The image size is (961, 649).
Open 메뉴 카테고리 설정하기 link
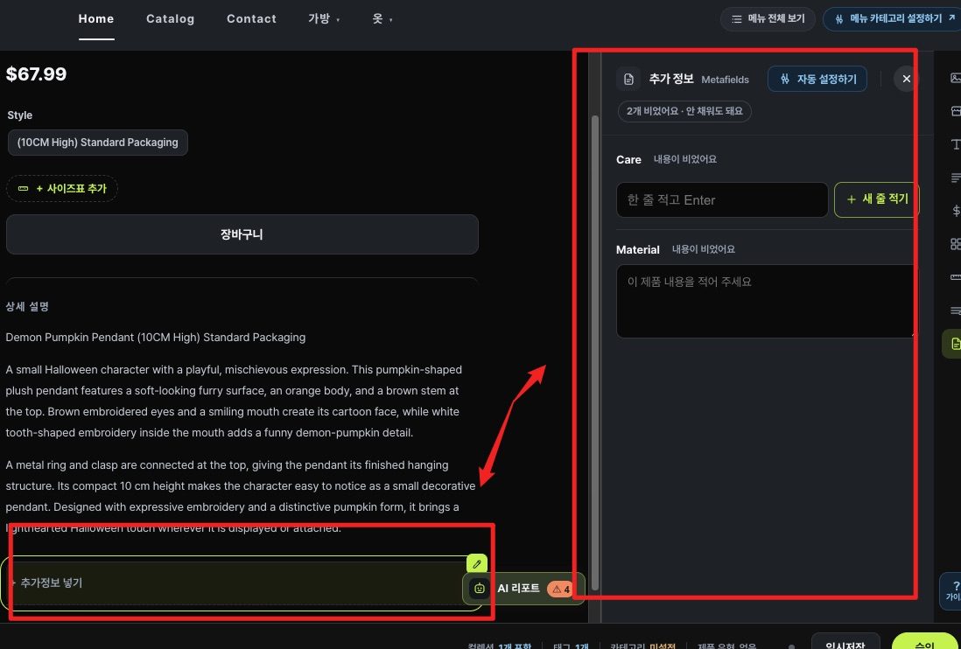pyautogui.click(x=892, y=19)
